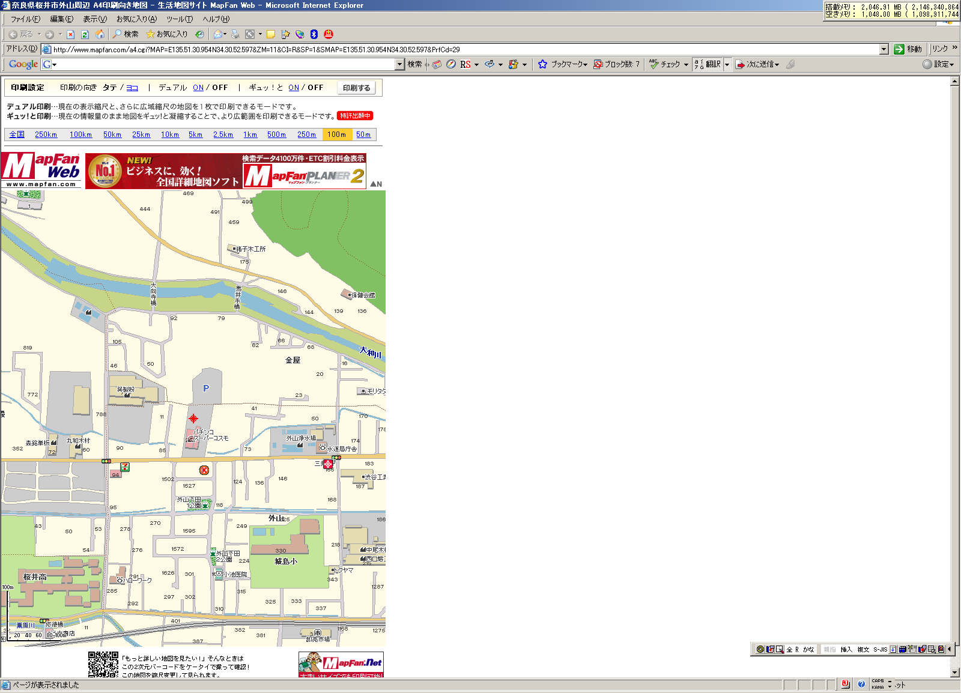Open the address bar dropdown arrow
The width and height of the screenshot is (961, 693).
[884, 49]
